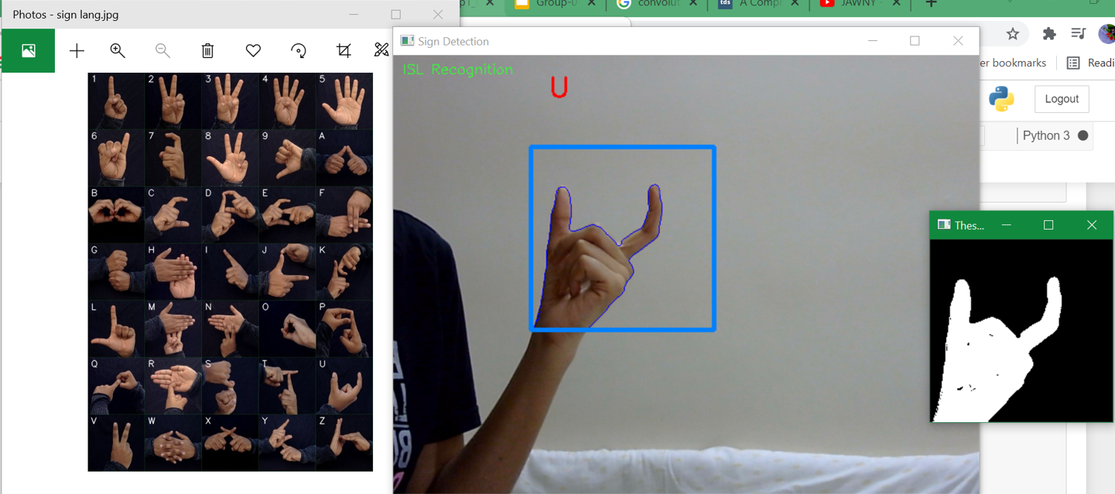Close the Sign Detection window

pos(958,41)
